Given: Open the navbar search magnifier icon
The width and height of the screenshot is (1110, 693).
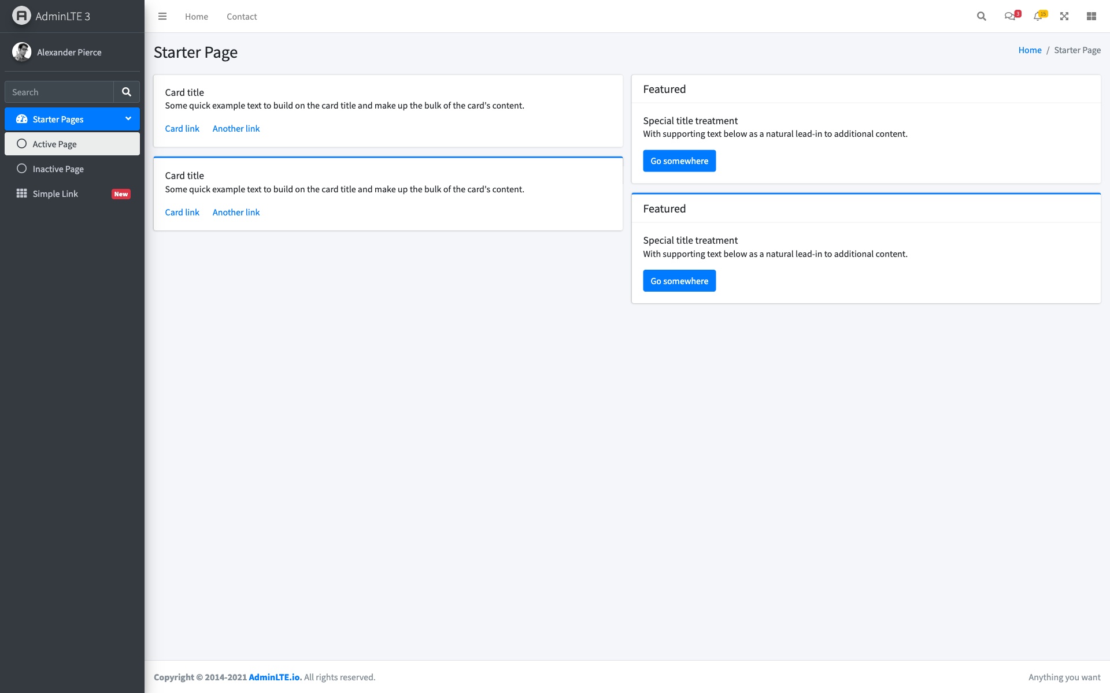Looking at the screenshot, I should pos(981,16).
